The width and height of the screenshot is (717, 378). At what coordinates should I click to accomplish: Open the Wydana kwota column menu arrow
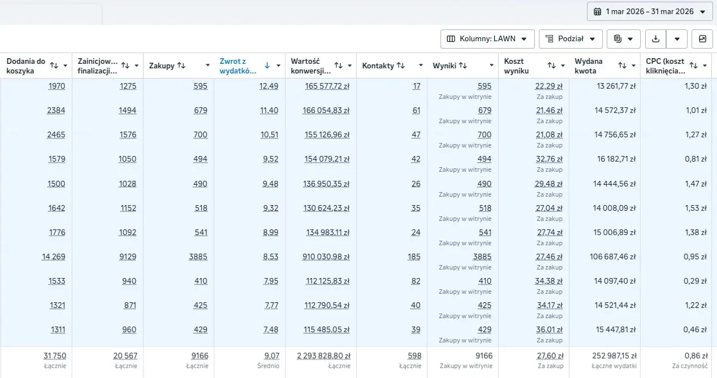click(x=633, y=66)
